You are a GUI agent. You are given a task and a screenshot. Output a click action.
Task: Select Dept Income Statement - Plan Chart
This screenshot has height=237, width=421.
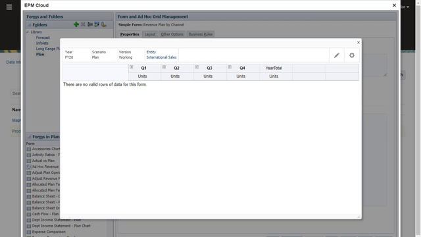pyautogui.click(x=61, y=226)
